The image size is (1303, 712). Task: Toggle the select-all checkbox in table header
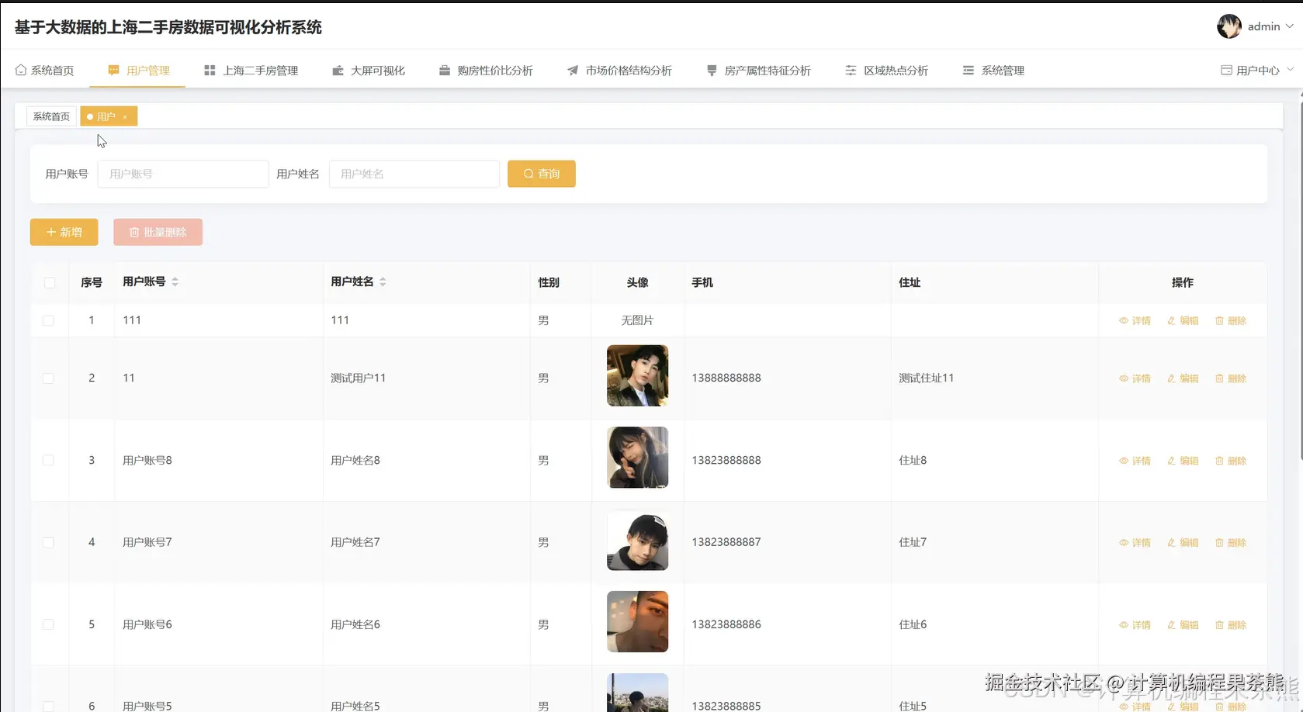click(50, 282)
